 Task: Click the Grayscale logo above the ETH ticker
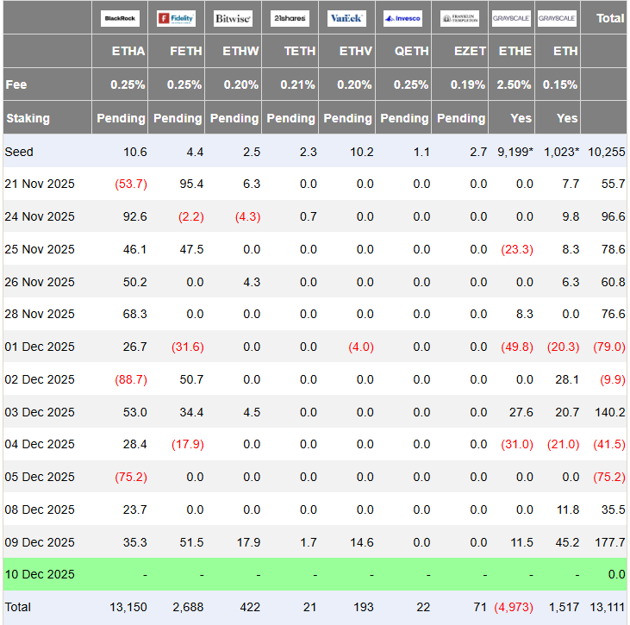tap(557, 18)
